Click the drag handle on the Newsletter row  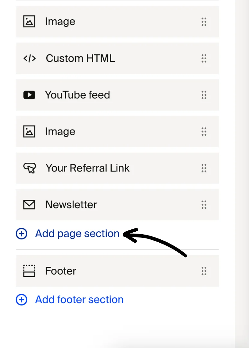coord(204,205)
